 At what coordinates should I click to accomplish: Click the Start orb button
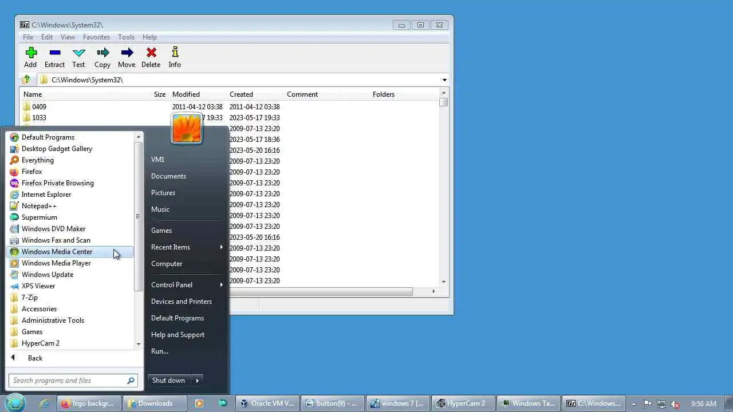point(15,403)
